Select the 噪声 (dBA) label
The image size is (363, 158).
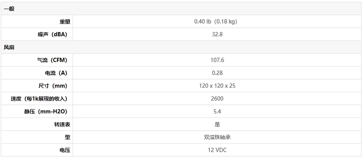(x=53, y=35)
